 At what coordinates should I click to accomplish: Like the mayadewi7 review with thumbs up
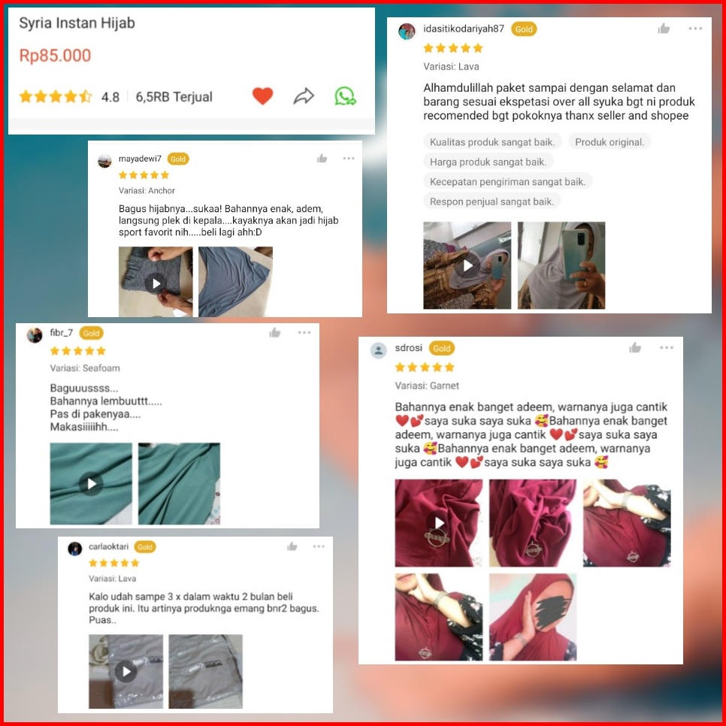(x=322, y=159)
